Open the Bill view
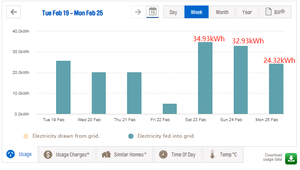Viewport: 300px width, 170px height. coord(275,12)
